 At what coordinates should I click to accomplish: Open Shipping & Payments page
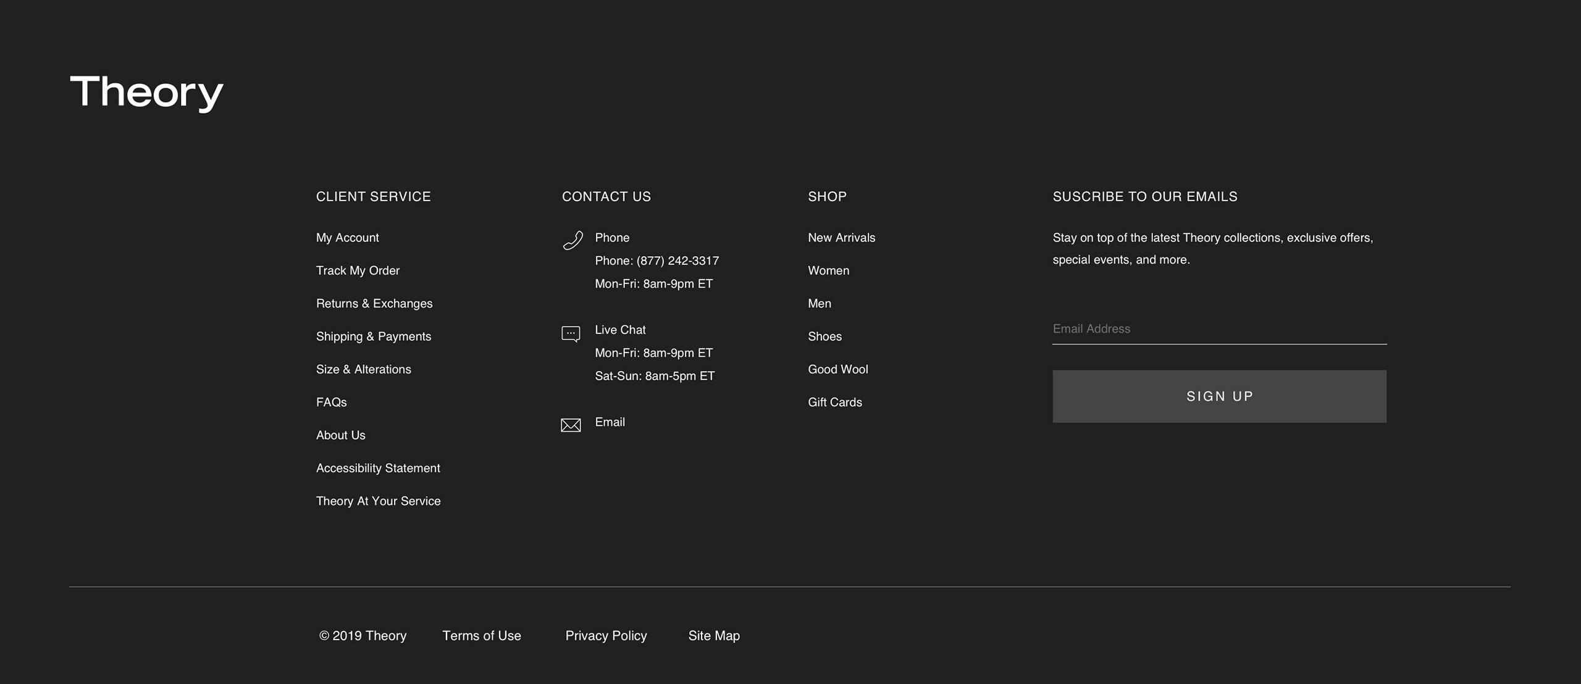tap(374, 336)
